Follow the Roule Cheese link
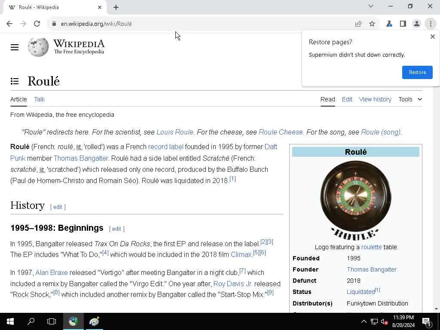 point(281,132)
